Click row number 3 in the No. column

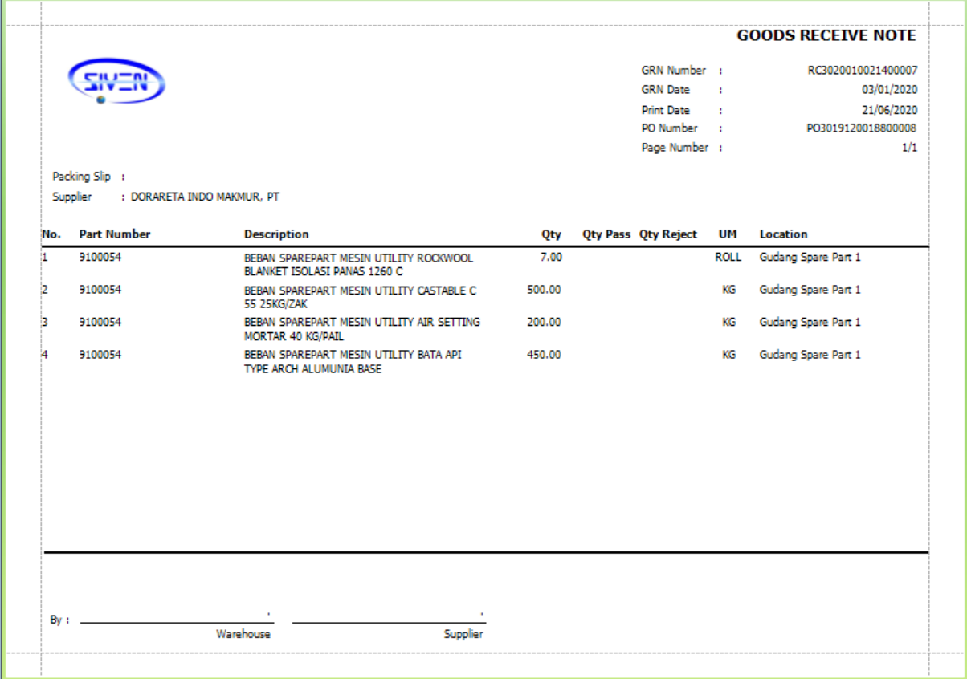[45, 322]
